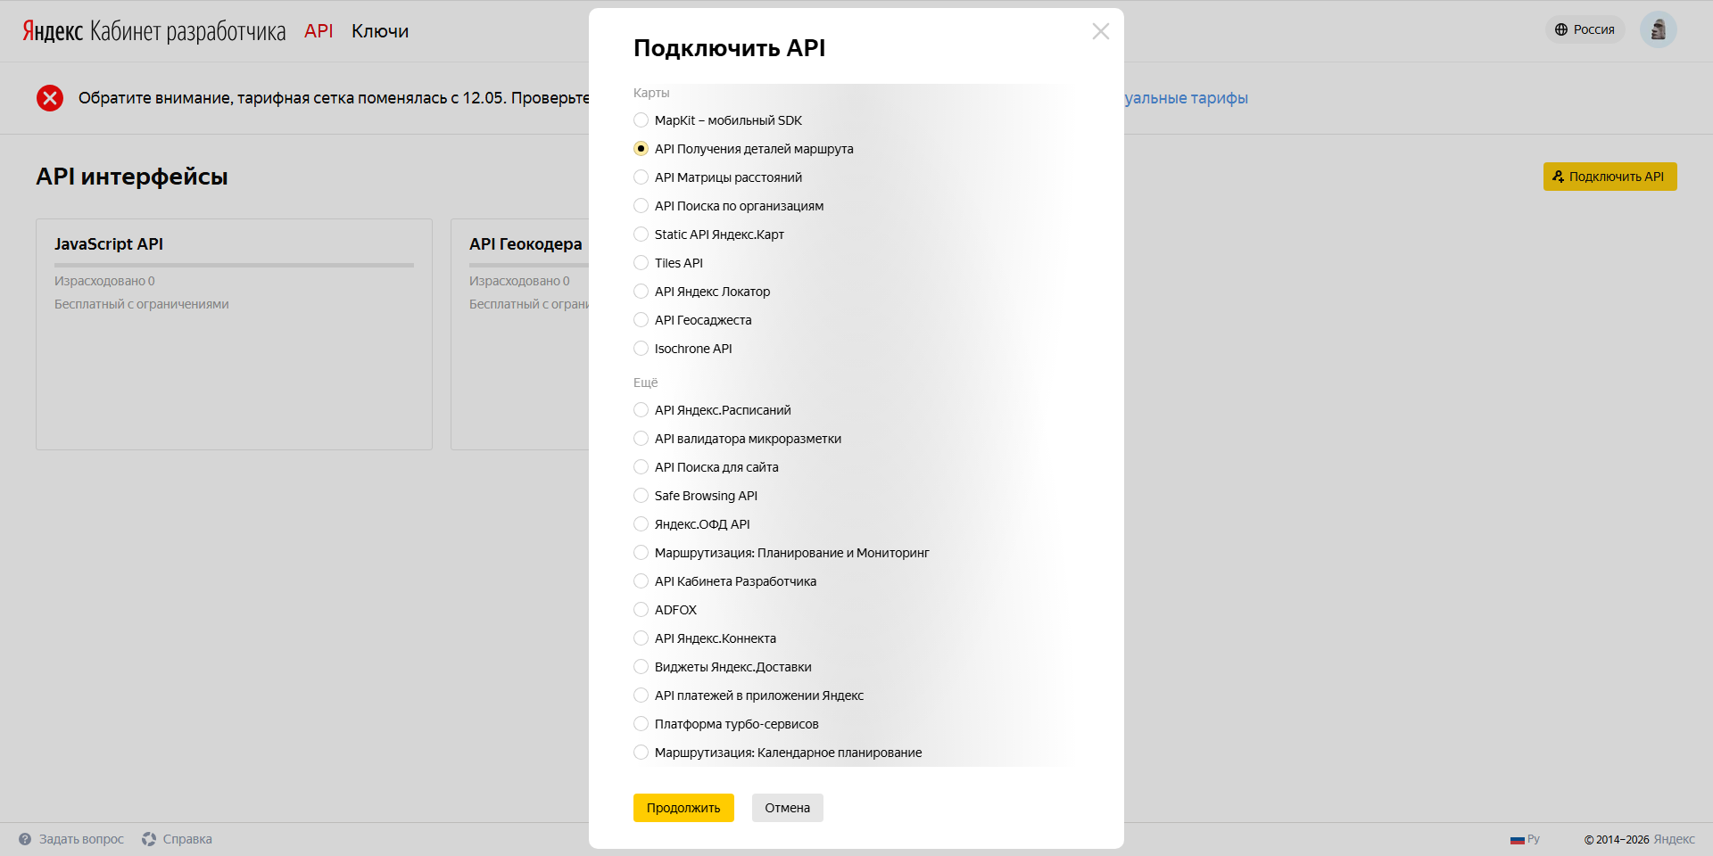This screenshot has width=1713, height=856.
Task: Close the Подключить API dialog
Action: pos(1101,31)
